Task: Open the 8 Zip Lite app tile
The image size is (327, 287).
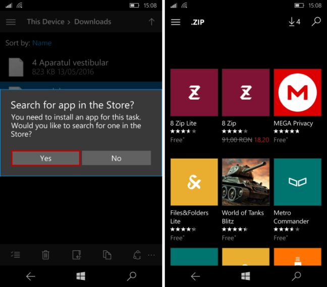Action: [x=194, y=93]
